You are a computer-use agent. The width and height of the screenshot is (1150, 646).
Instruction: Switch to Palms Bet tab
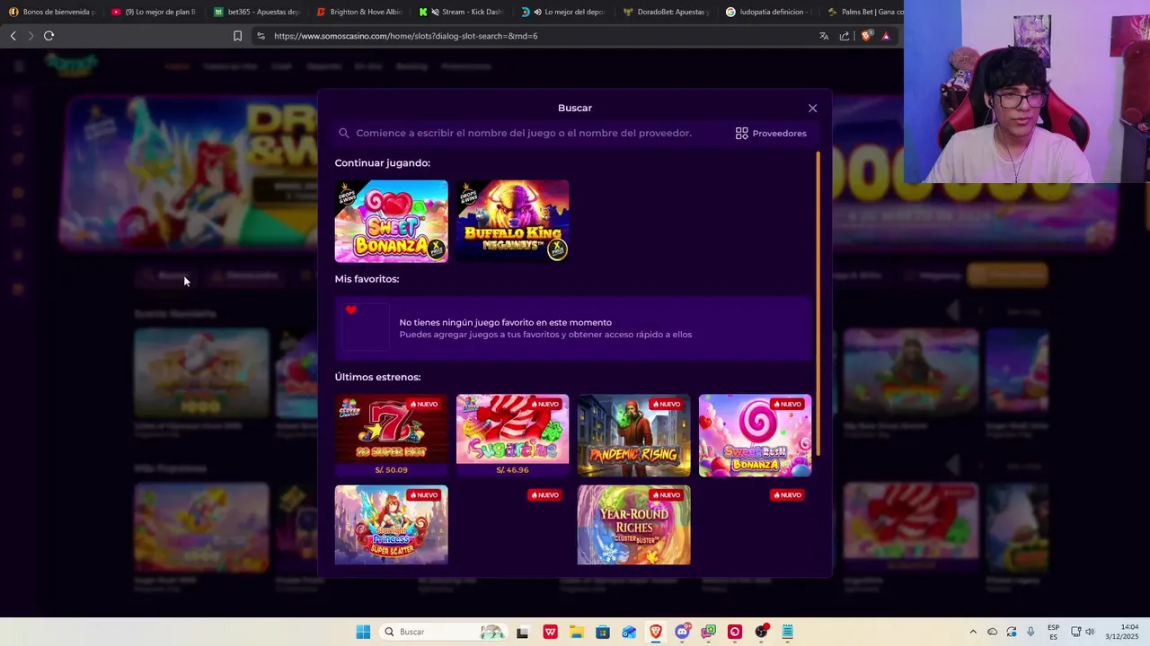(x=864, y=12)
